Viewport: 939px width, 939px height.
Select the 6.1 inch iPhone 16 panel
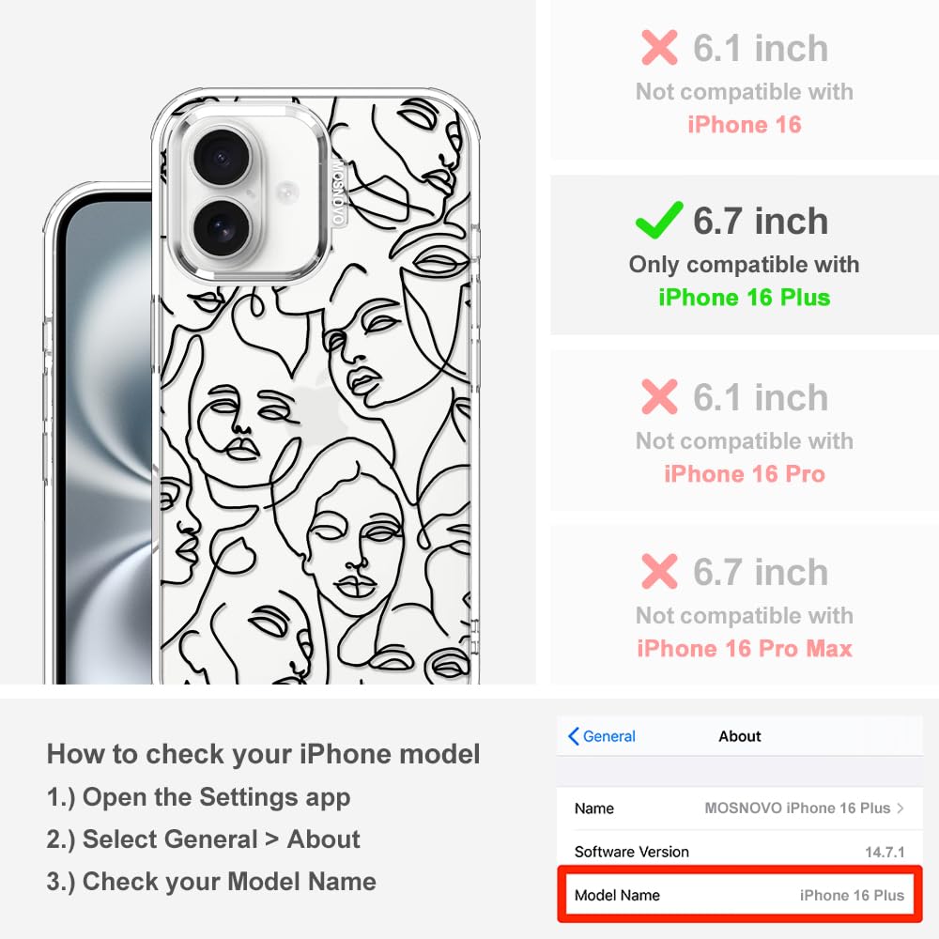[745, 80]
